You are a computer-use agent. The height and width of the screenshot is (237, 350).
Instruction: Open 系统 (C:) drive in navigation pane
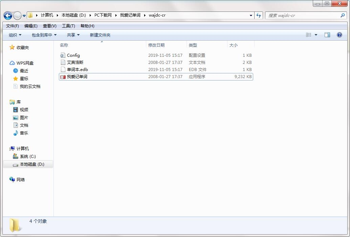point(28,157)
